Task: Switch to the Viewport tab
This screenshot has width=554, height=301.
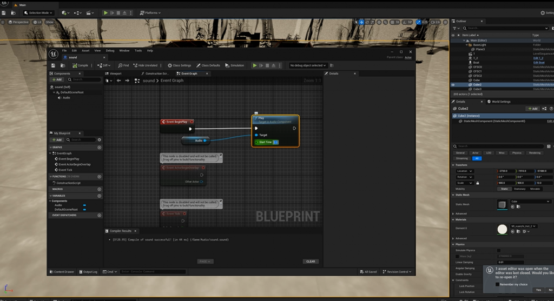Action: [x=114, y=73]
